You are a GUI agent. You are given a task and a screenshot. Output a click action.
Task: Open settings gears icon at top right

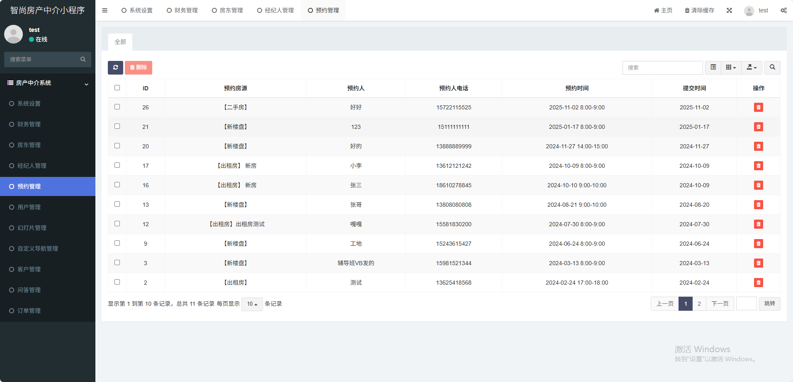pyautogui.click(x=783, y=10)
